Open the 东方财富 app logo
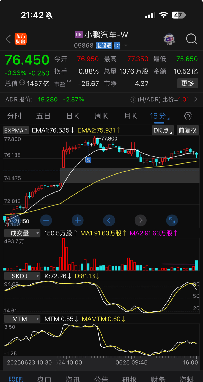 point(21,39)
